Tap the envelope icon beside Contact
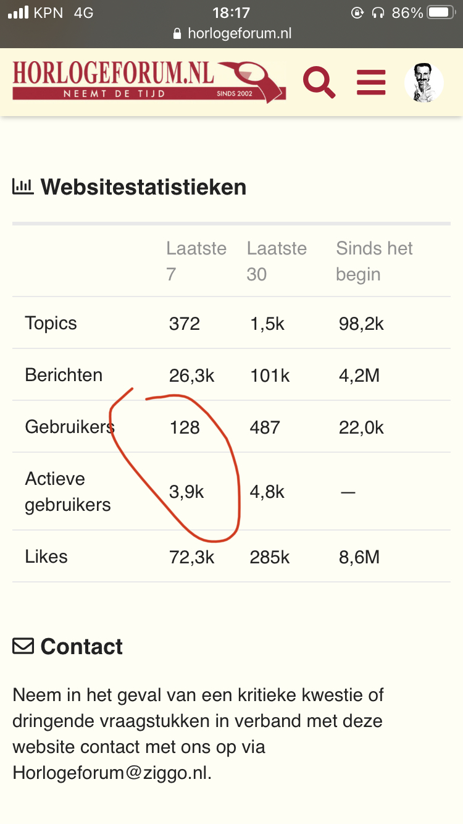463x824 pixels. 23,646
